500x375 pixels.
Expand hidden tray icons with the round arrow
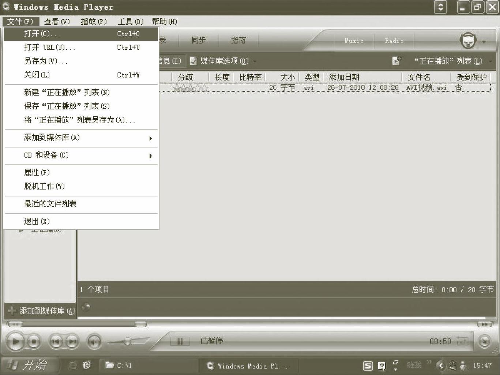tap(441, 365)
